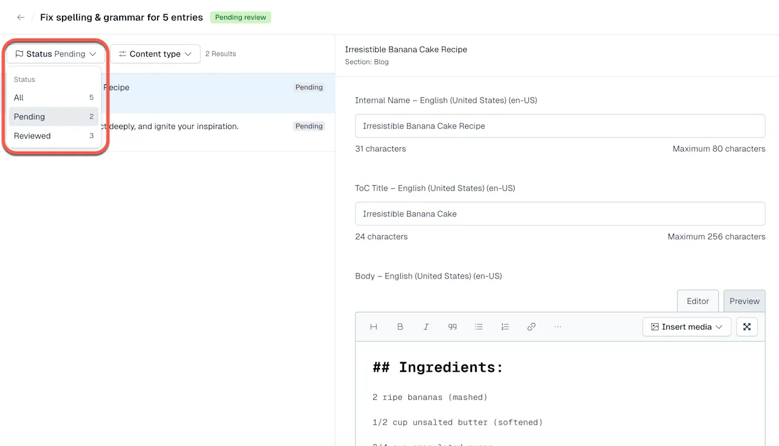This screenshot has width=779, height=446.
Task: Click the '1/2 cup unsalted butter' line
Action: [x=457, y=422]
